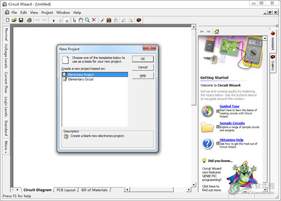
Task: Start simulation with the play icon
Action: (54, 20)
